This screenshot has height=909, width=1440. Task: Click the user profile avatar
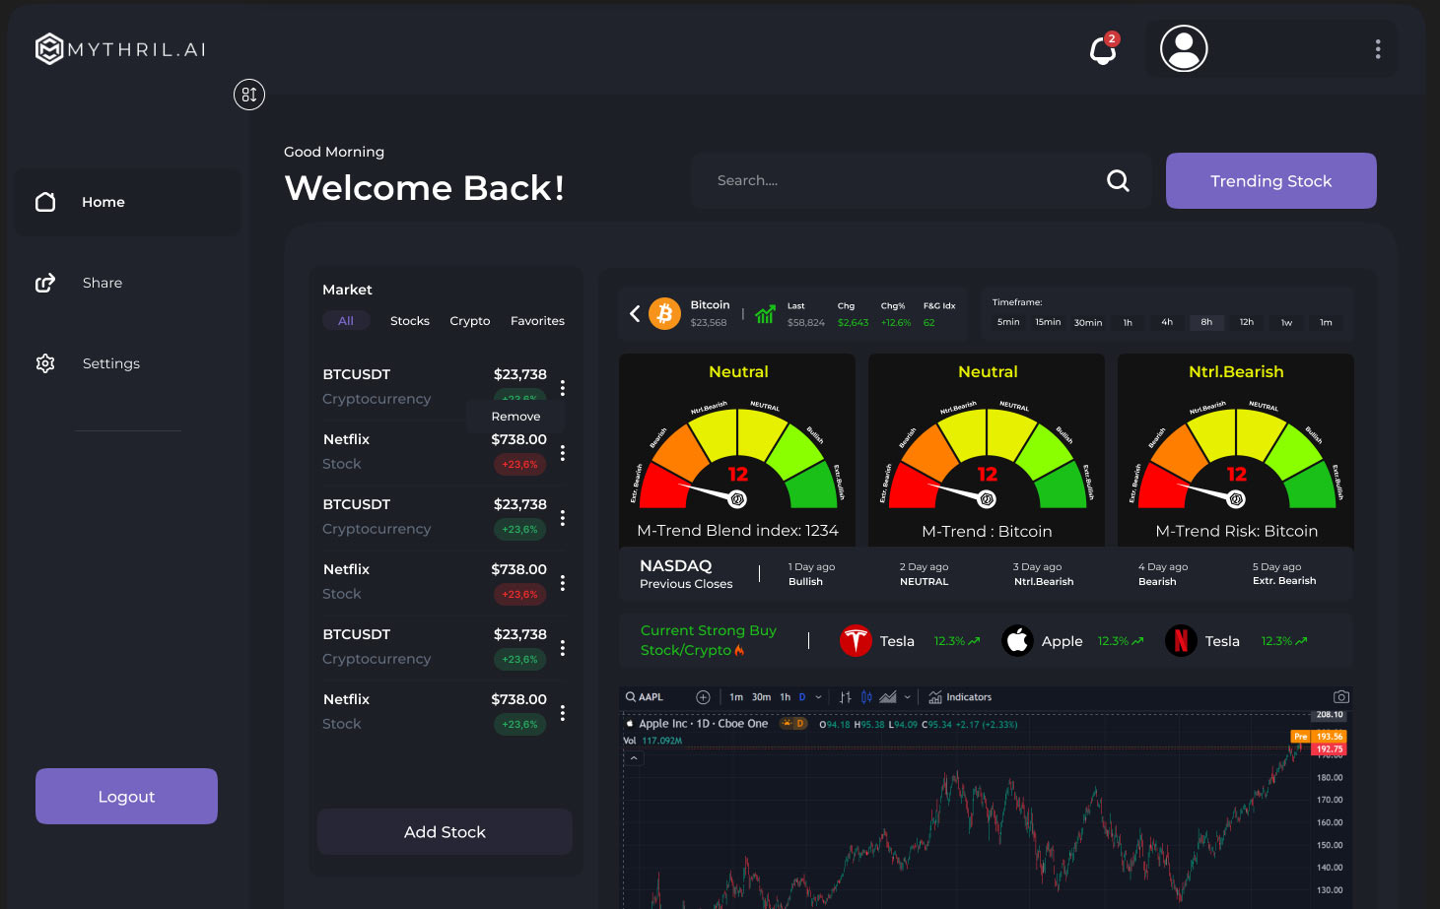pos(1183,48)
